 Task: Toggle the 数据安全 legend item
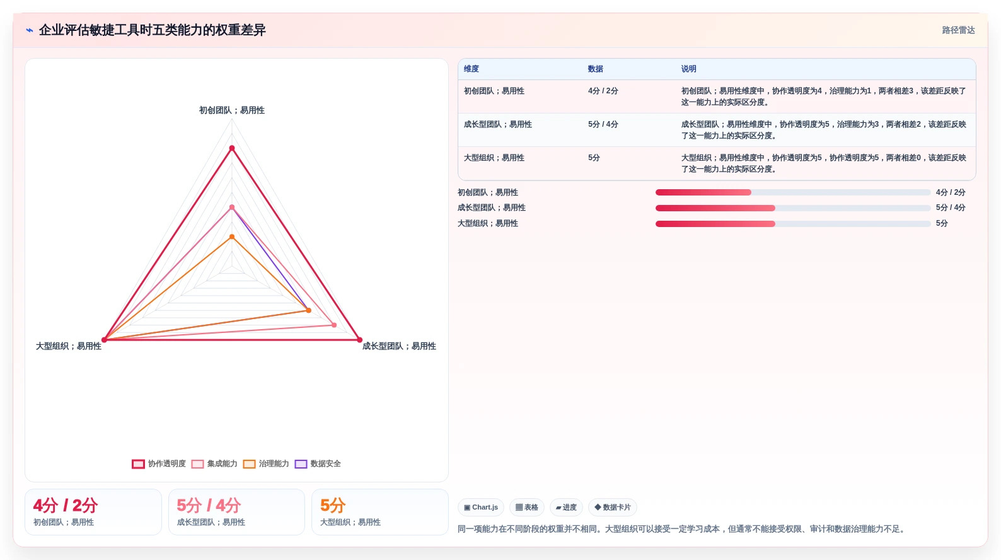pyautogui.click(x=318, y=464)
